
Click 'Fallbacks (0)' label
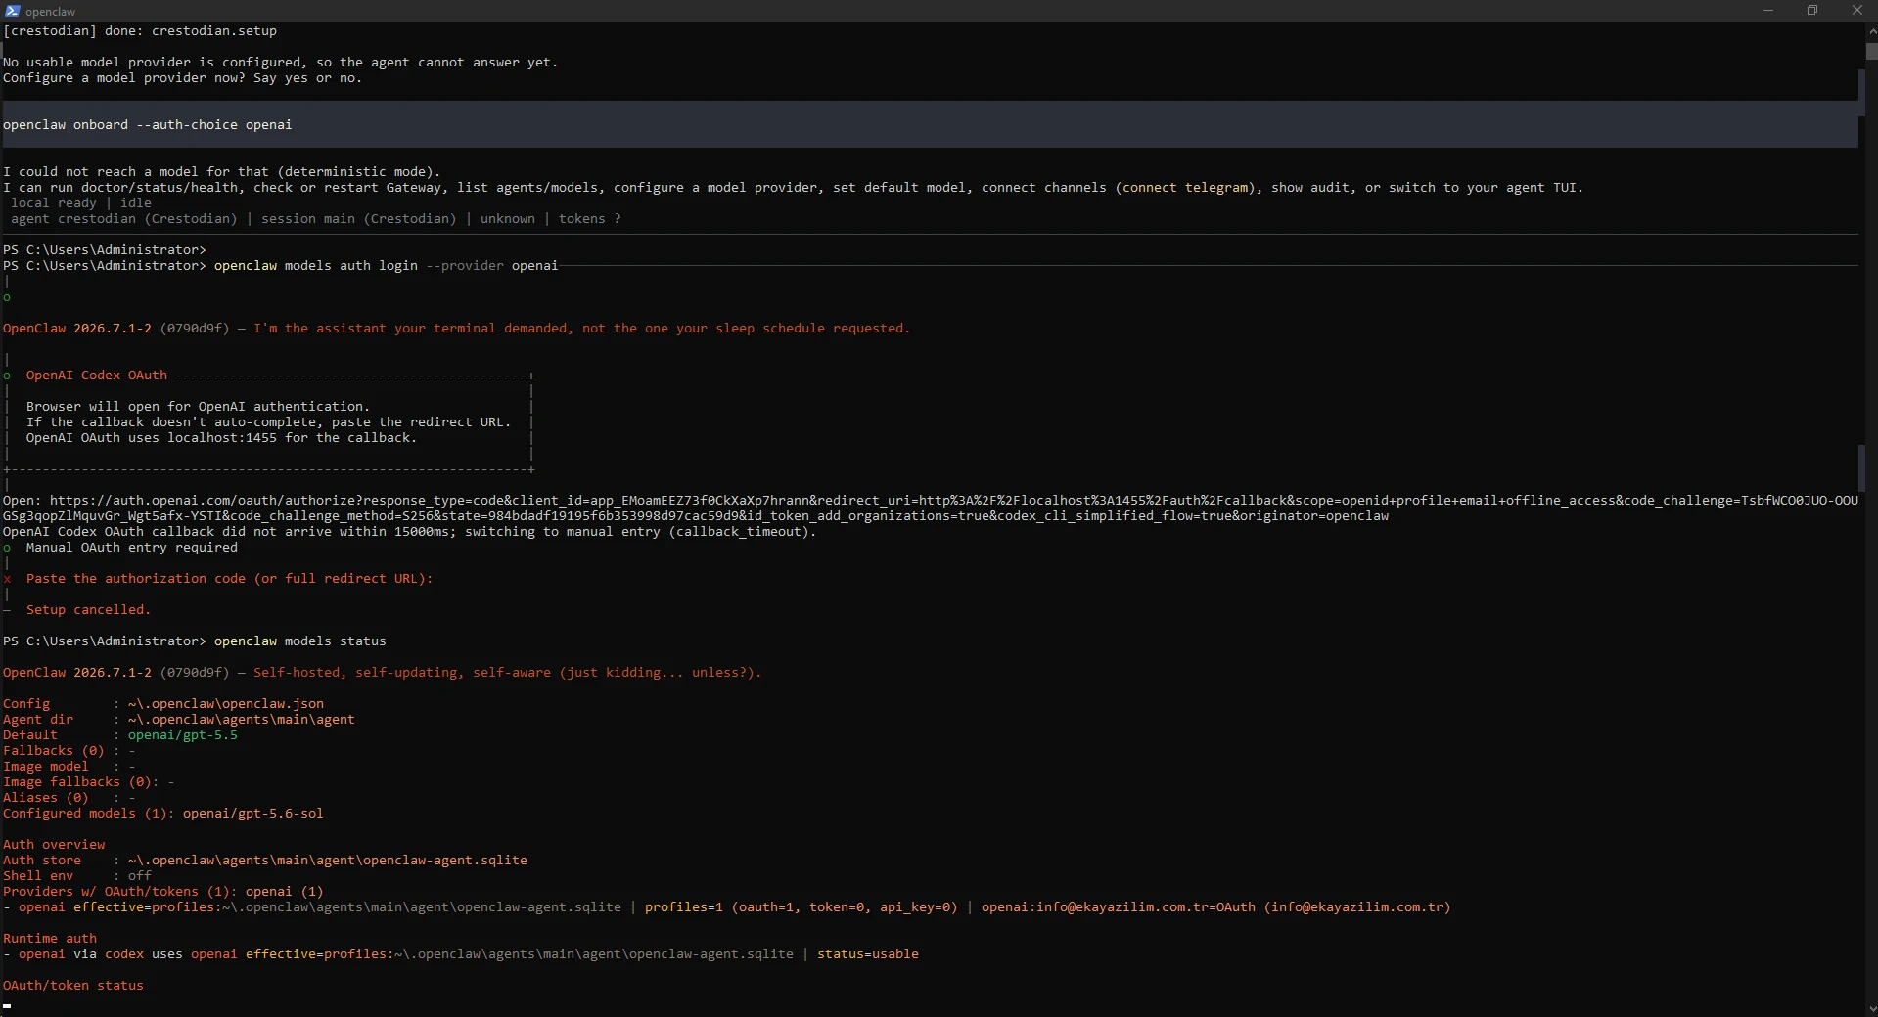pos(54,751)
